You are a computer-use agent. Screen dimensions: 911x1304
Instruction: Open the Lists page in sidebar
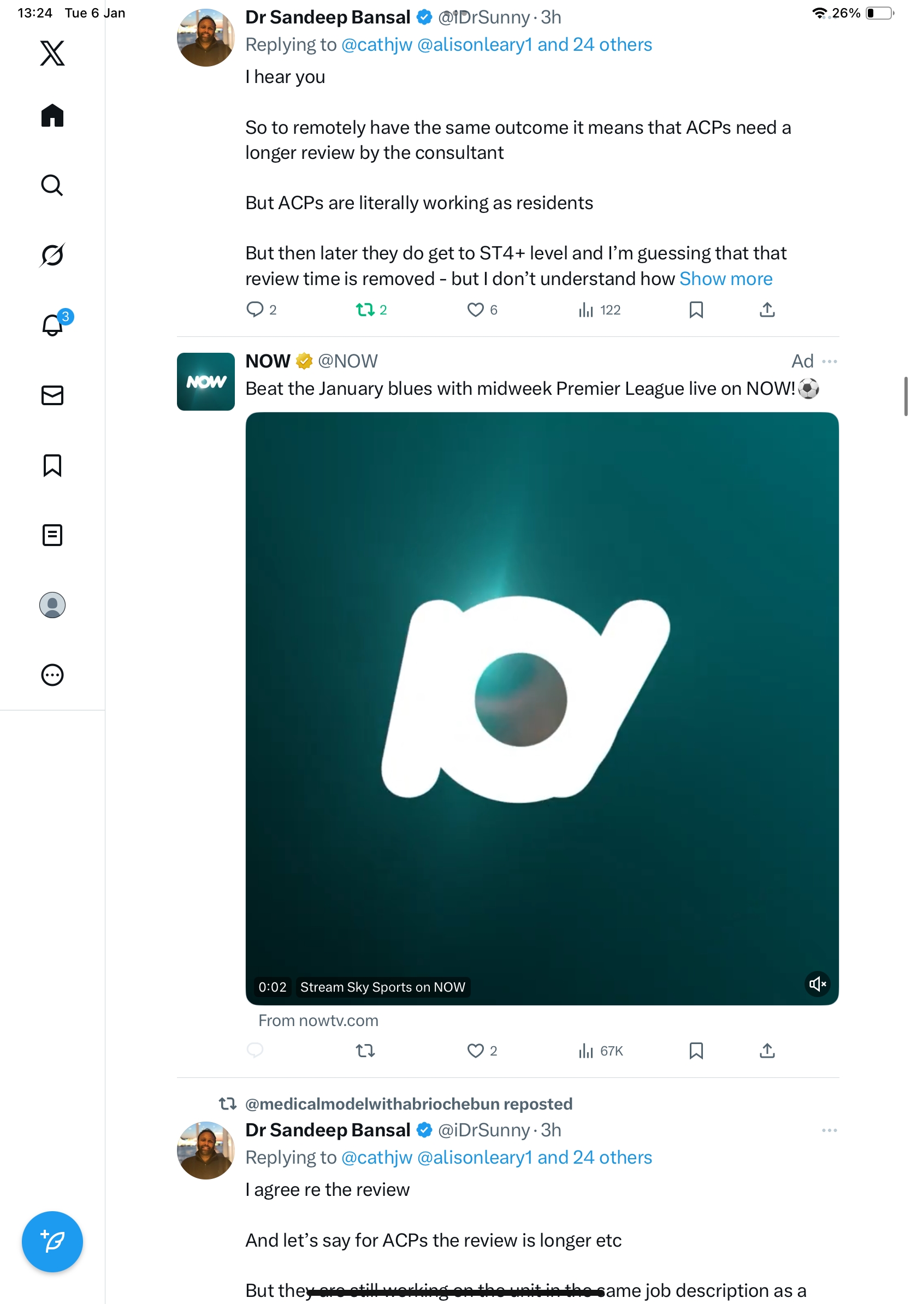[x=52, y=535]
